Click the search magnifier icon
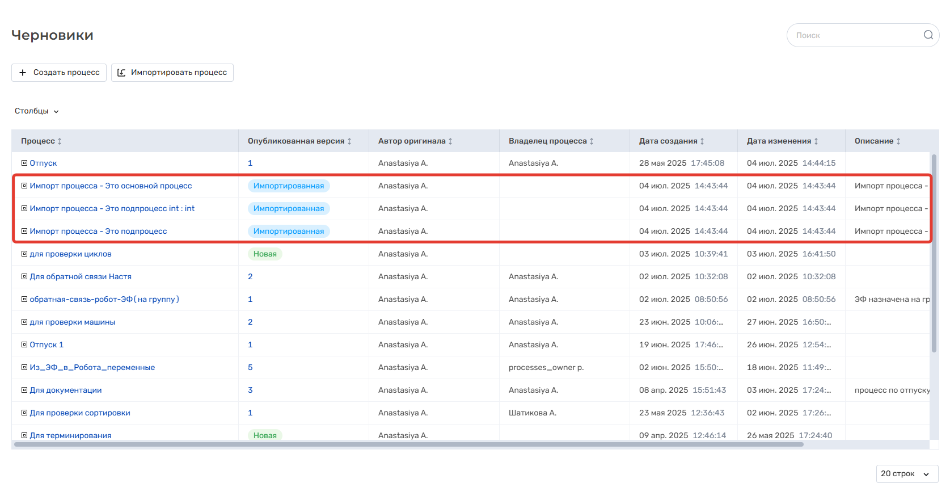This screenshot has height=500, width=950. 928,35
